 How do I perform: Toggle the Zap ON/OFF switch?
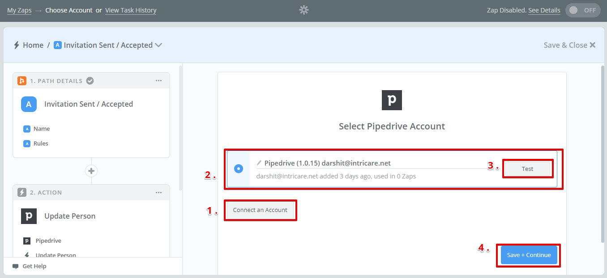(x=583, y=10)
